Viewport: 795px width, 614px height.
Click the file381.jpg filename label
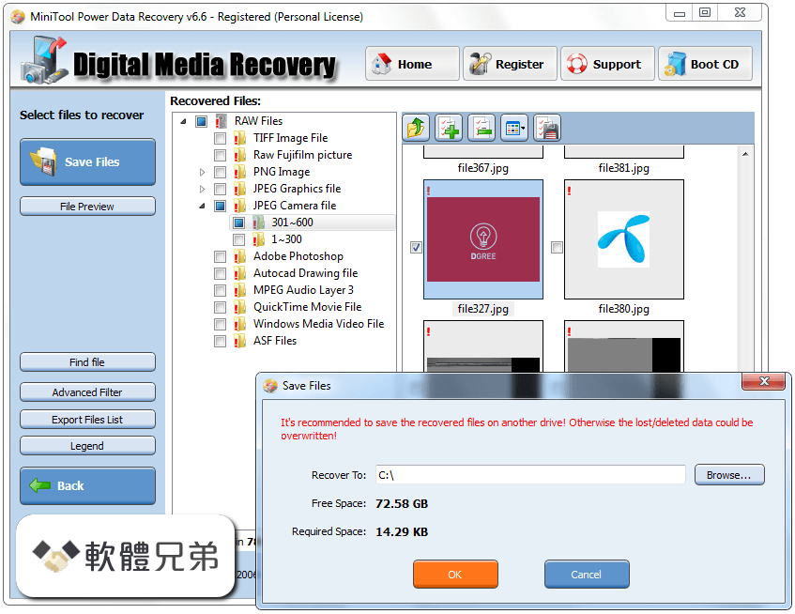(x=623, y=168)
